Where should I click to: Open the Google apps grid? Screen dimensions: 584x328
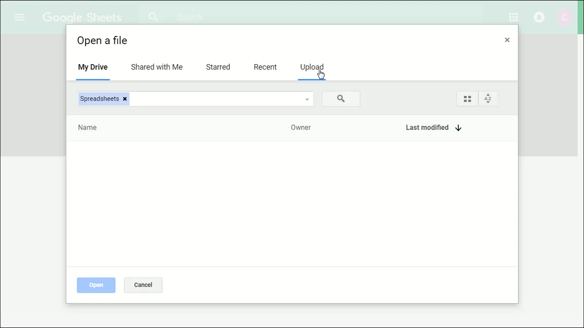513,17
